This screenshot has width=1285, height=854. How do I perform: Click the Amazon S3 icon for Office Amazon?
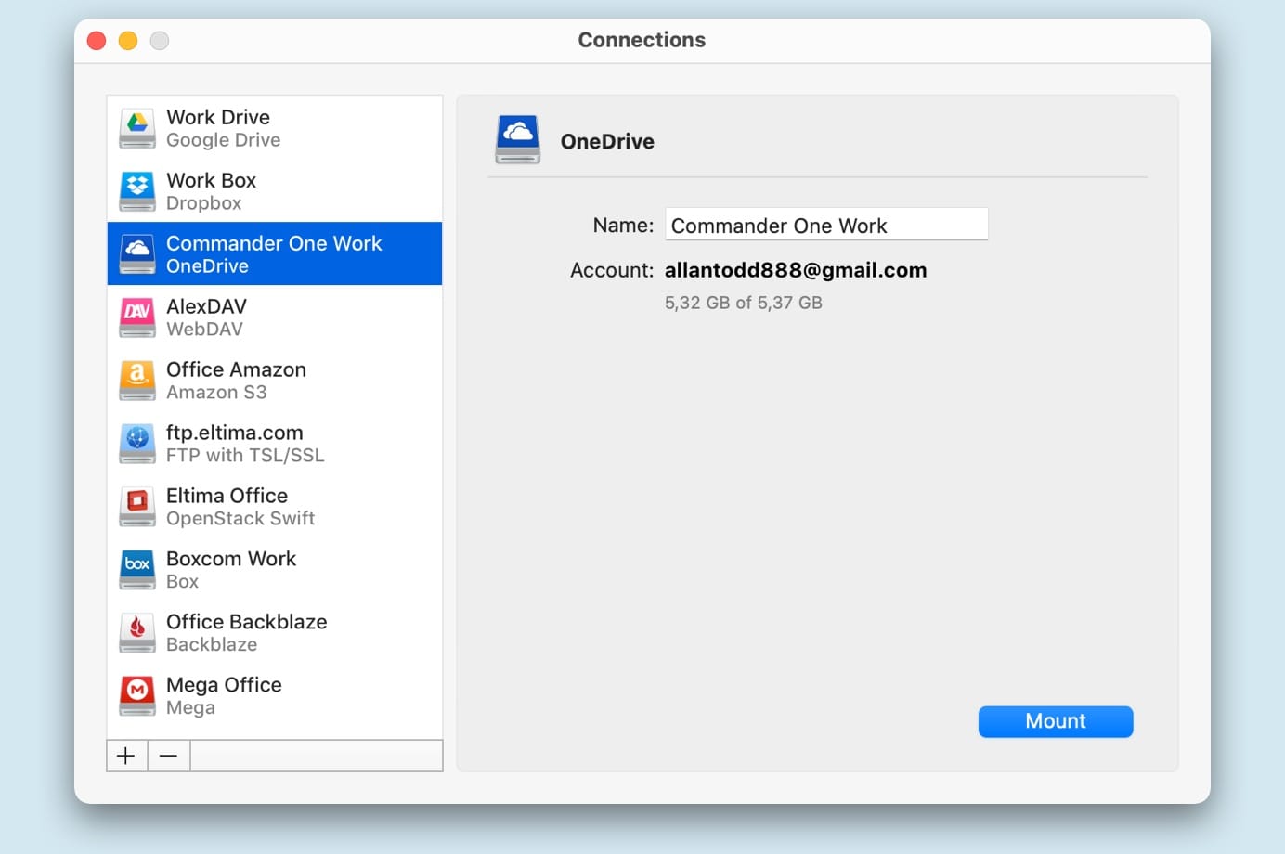point(137,381)
